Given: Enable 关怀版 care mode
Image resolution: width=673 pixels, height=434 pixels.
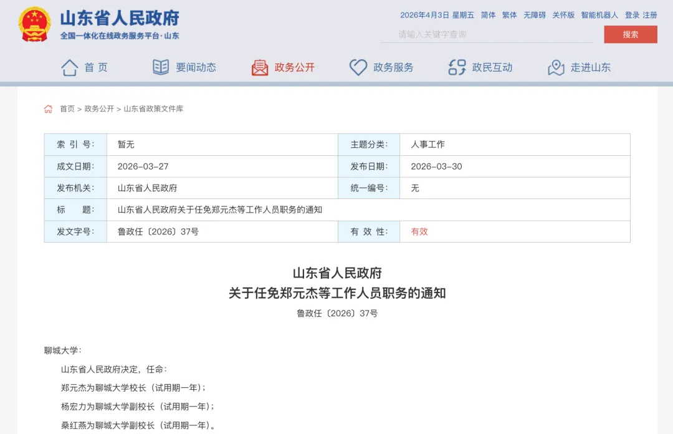Looking at the screenshot, I should pyautogui.click(x=563, y=15).
